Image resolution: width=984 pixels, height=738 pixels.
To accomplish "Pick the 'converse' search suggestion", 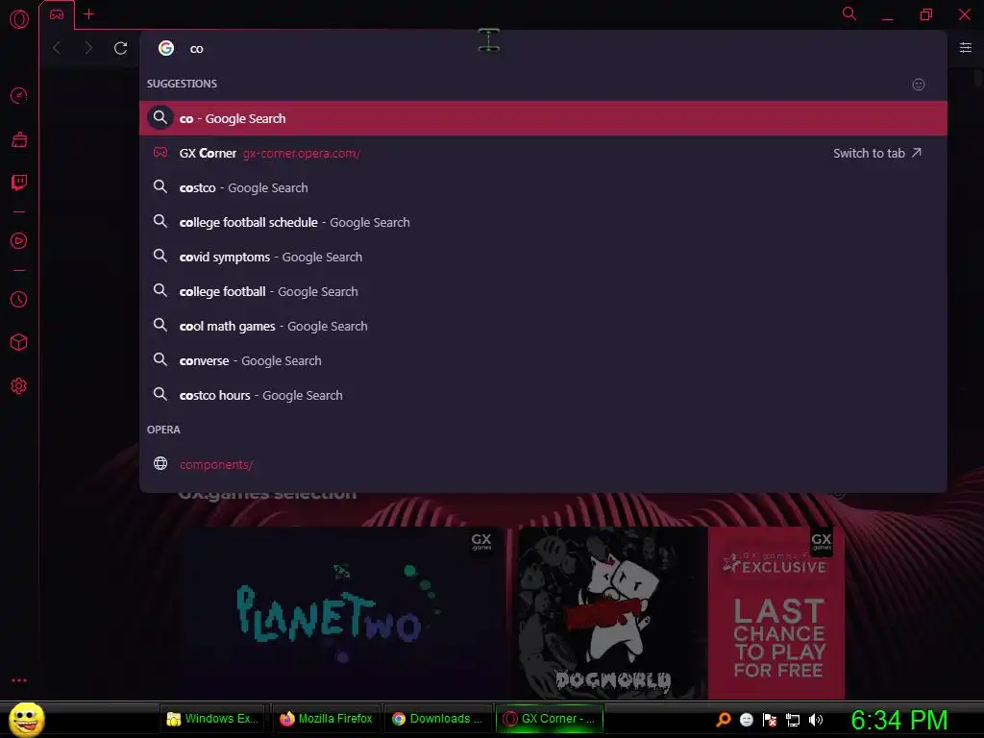I will coord(543,359).
